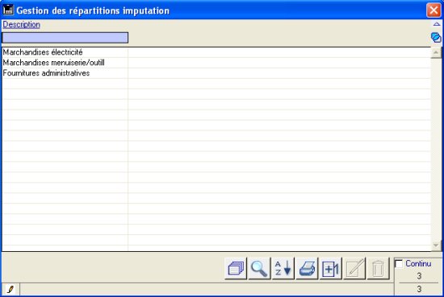Click the greyed-out pencil edit icon
The width and height of the screenshot is (444, 297).
tap(354, 268)
